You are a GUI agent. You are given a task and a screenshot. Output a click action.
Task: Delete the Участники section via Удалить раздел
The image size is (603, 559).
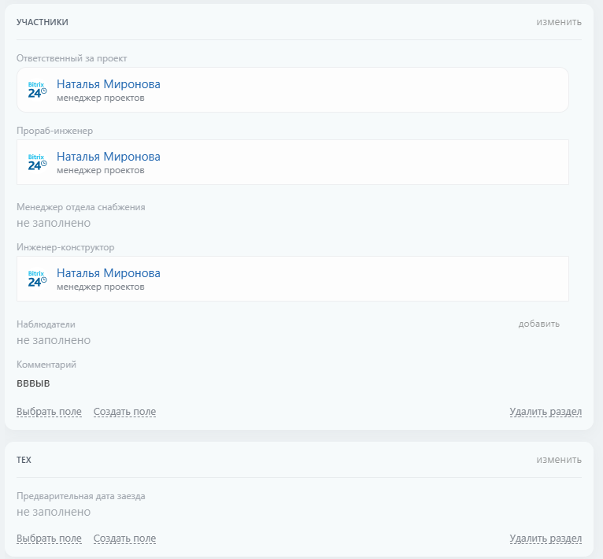click(546, 412)
